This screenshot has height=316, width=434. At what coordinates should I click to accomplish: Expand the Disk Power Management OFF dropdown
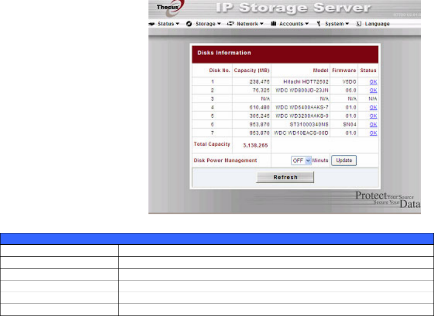(301, 161)
